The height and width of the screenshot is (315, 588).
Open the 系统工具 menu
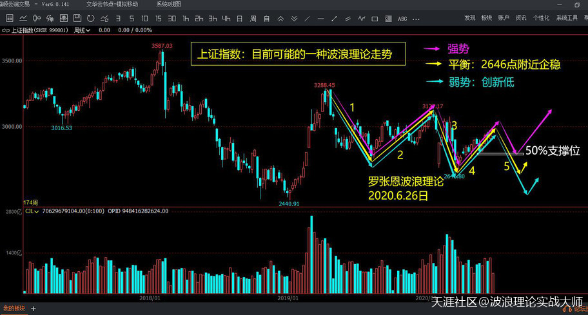[x=567, y=18]
